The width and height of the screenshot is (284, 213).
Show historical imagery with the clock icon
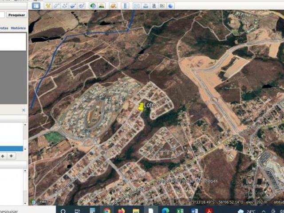[93, 6]
